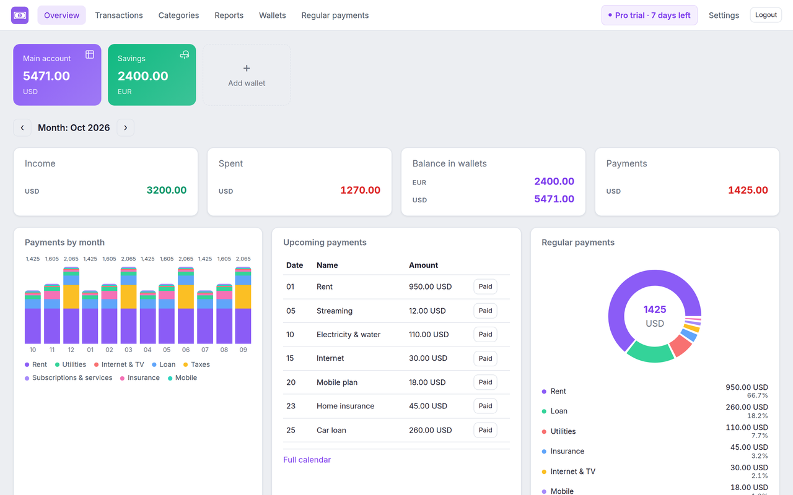The image size is (793, 495).
Task: Click the Payments total 1425.00
Action: 748,190
